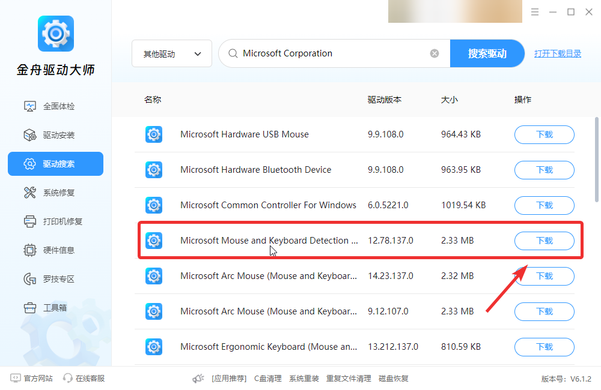Open the hamburger menu in title bar

[x=535, y=12]
